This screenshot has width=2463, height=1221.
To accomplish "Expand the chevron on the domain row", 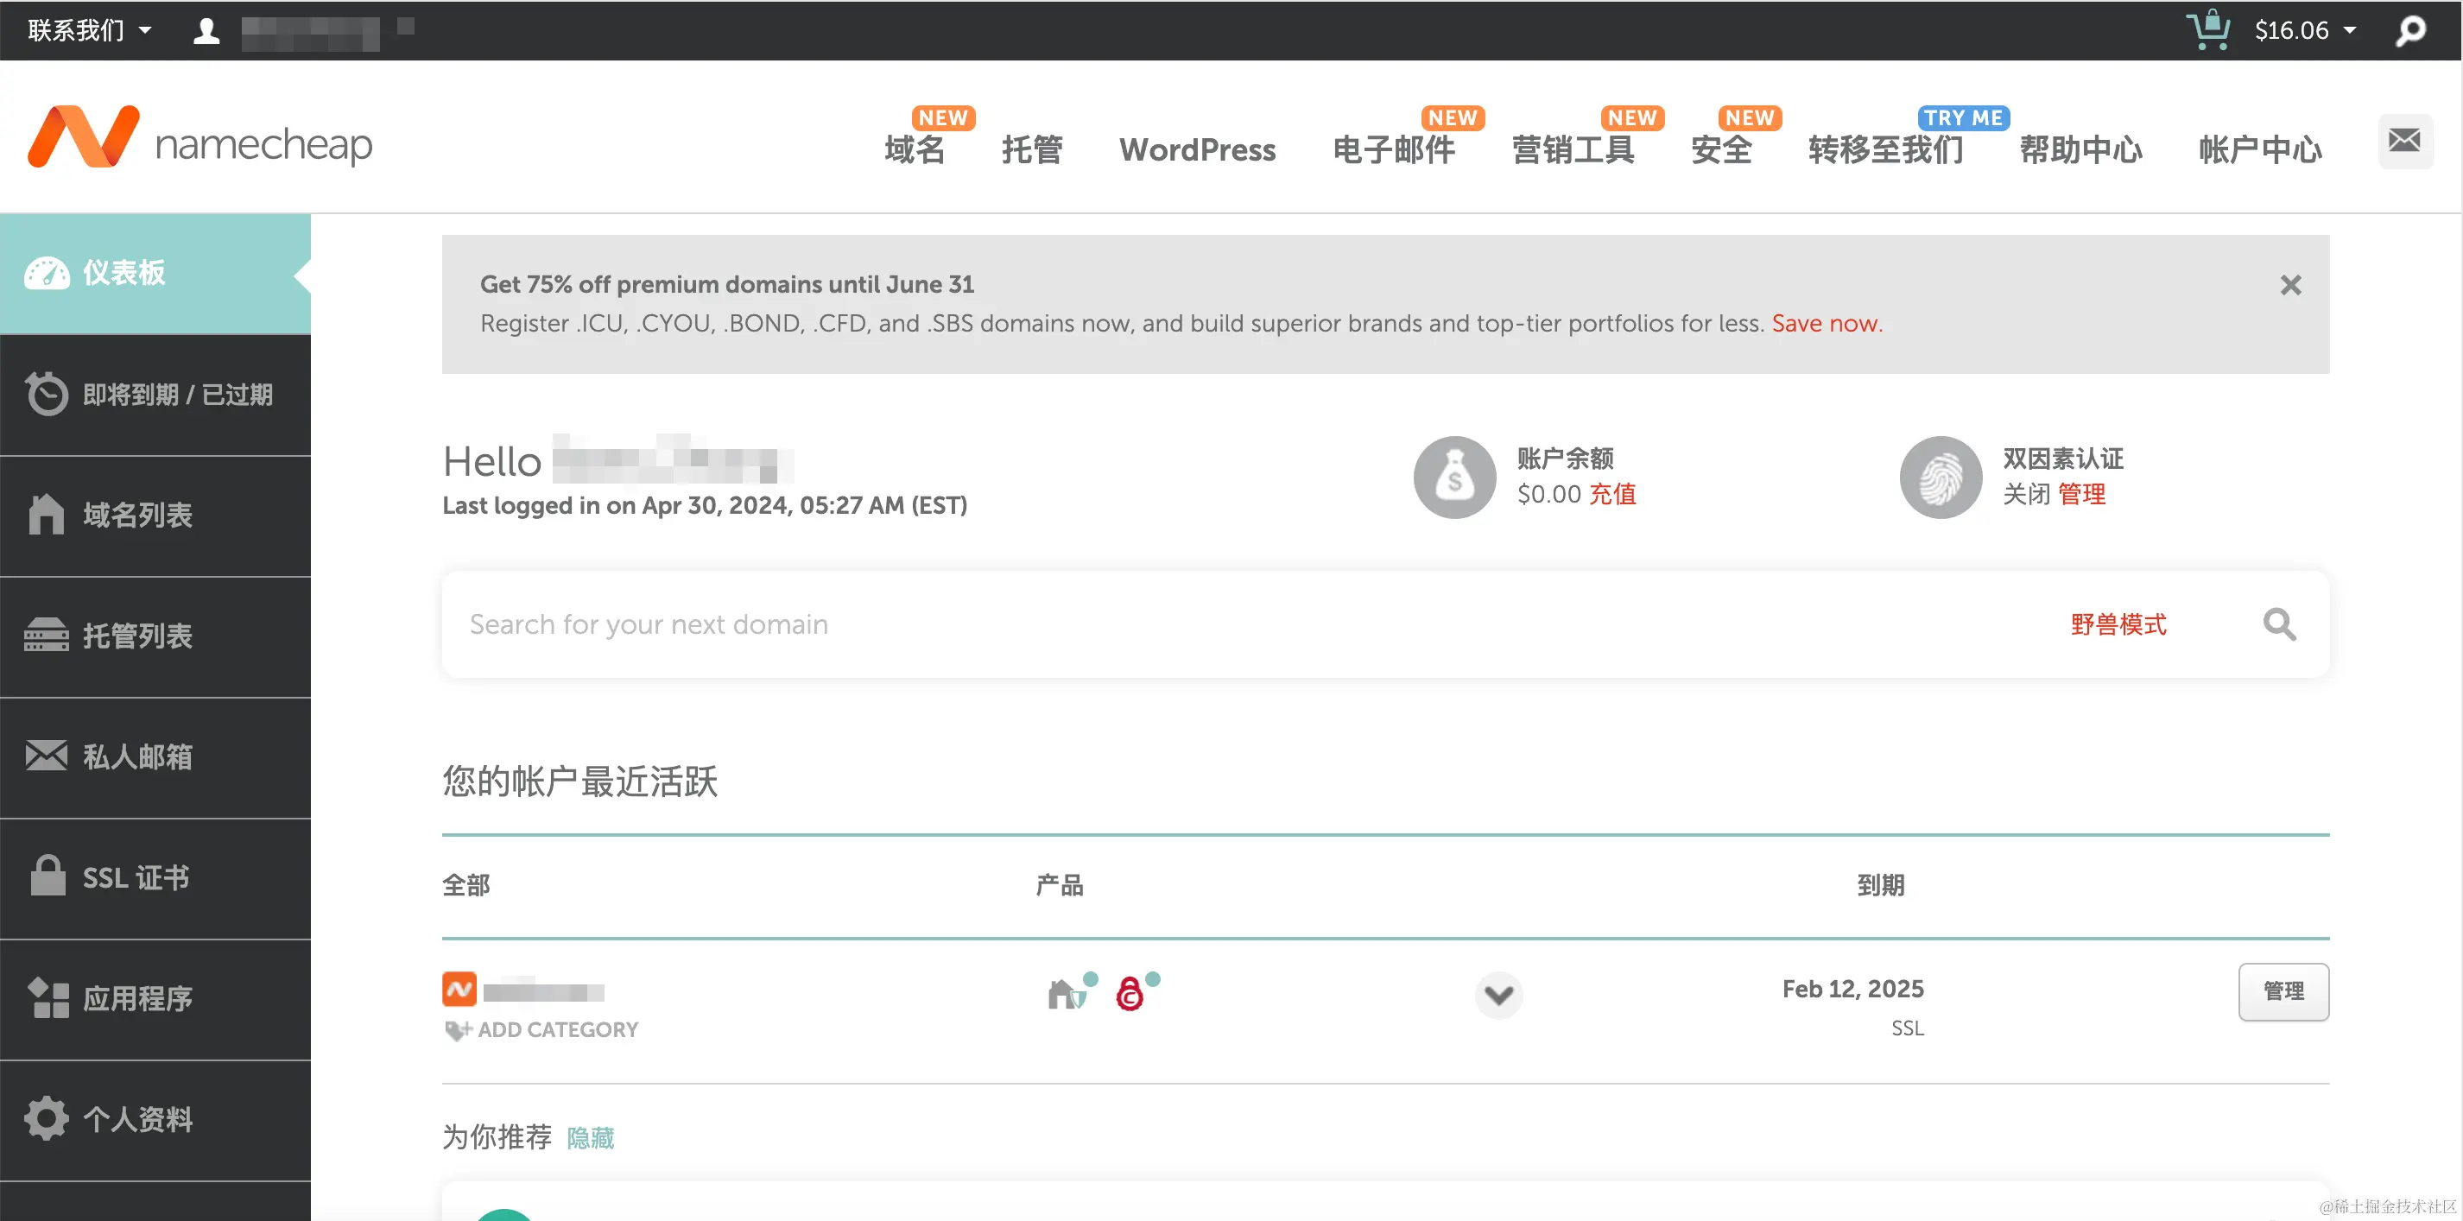I will tap(1498, 995).
